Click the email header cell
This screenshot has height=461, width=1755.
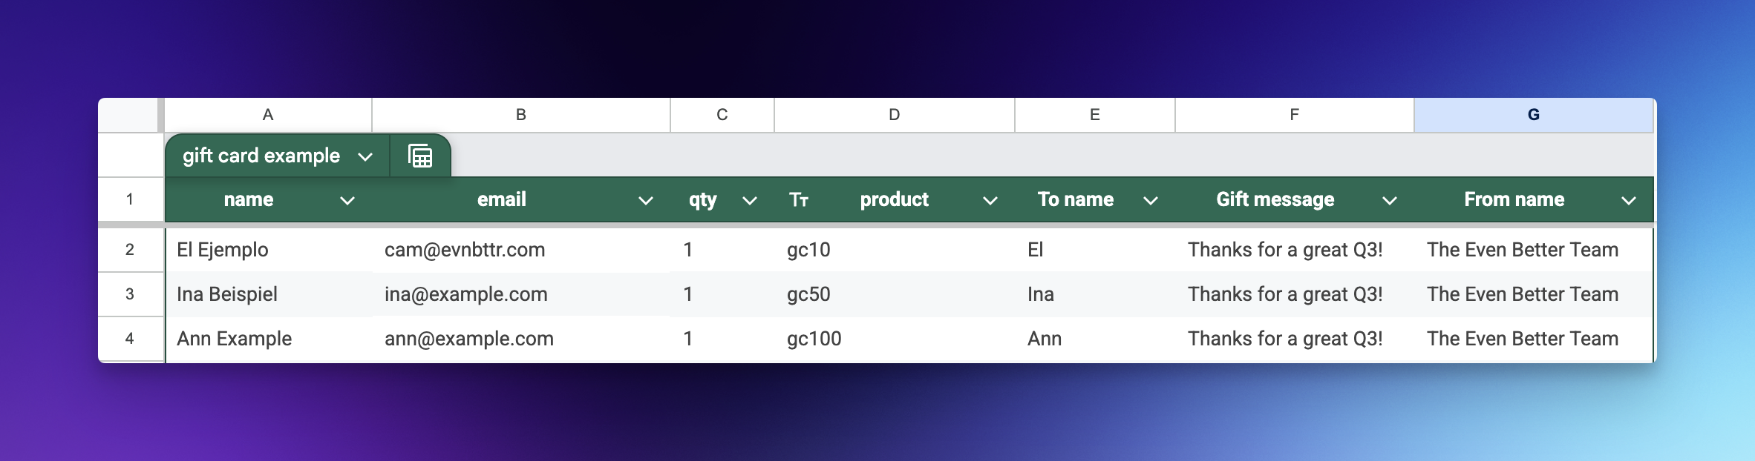click(x=521, y=199)
